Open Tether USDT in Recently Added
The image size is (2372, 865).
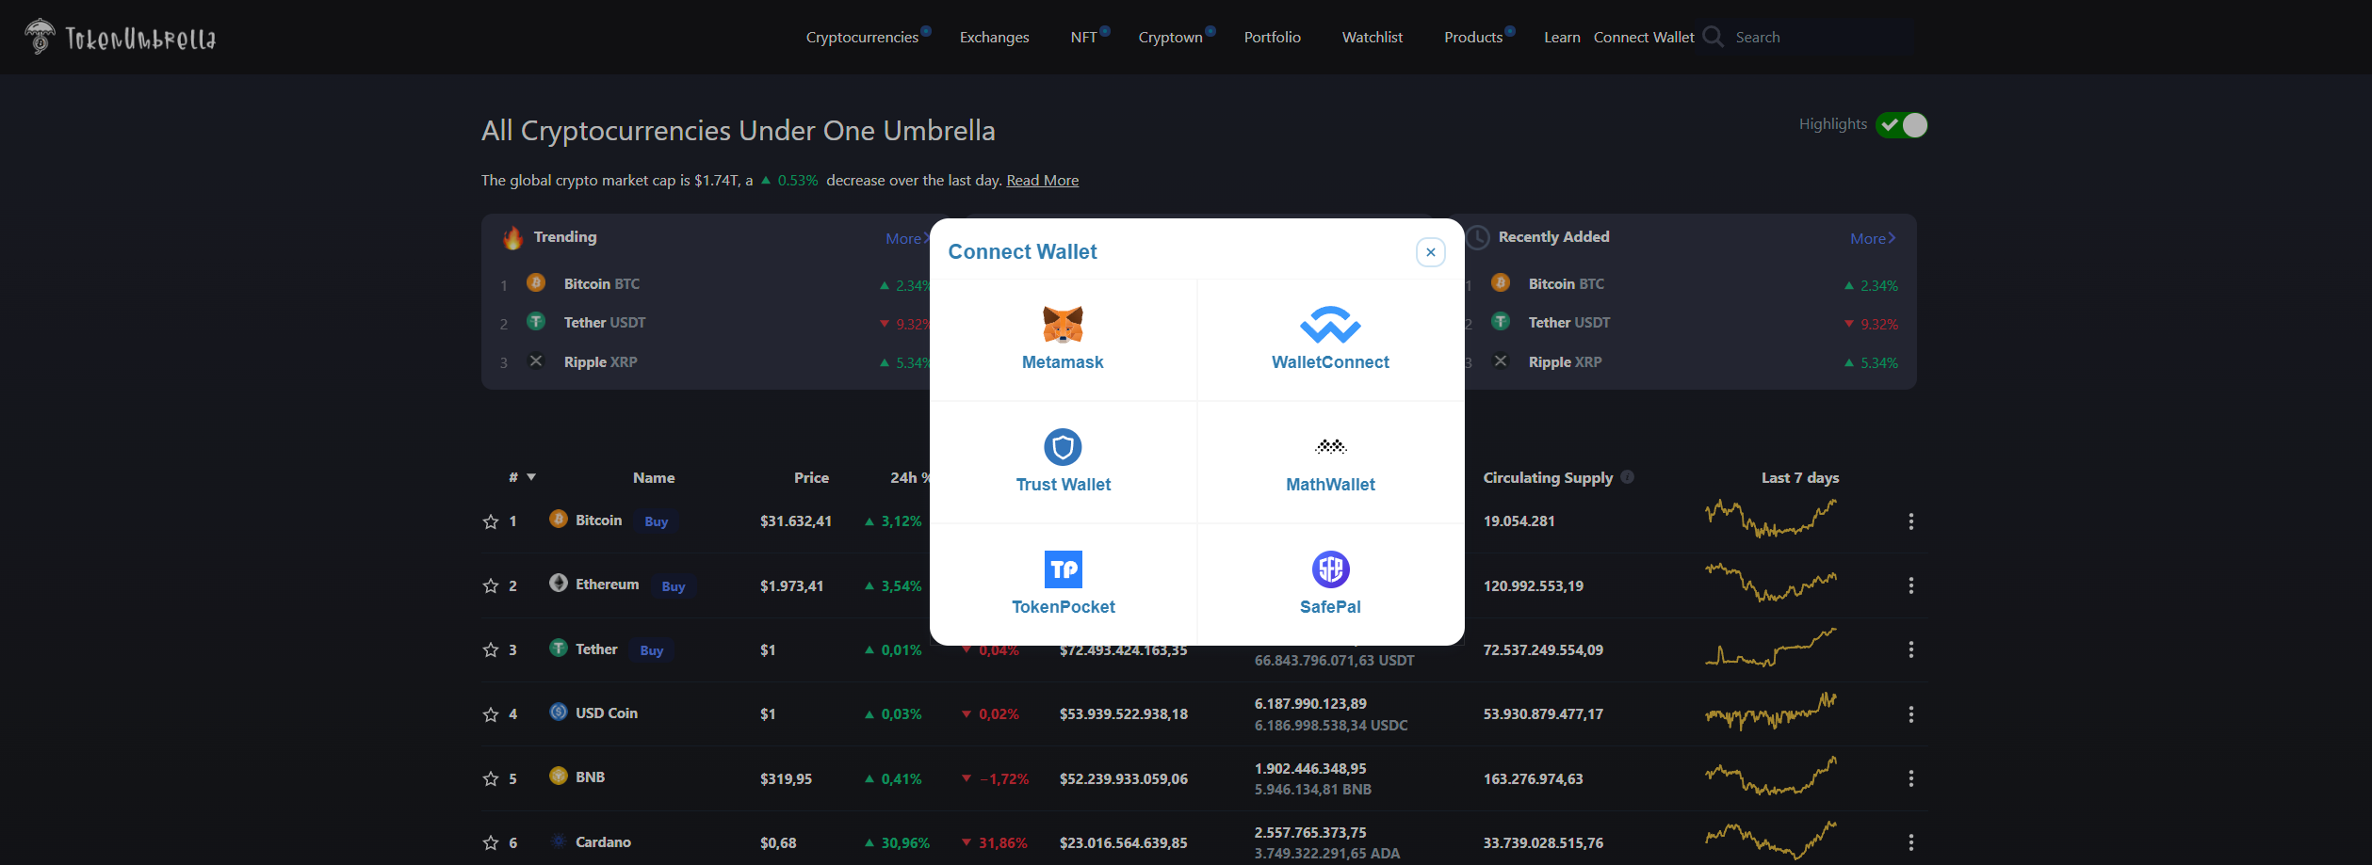click(x=1569, y=323)
